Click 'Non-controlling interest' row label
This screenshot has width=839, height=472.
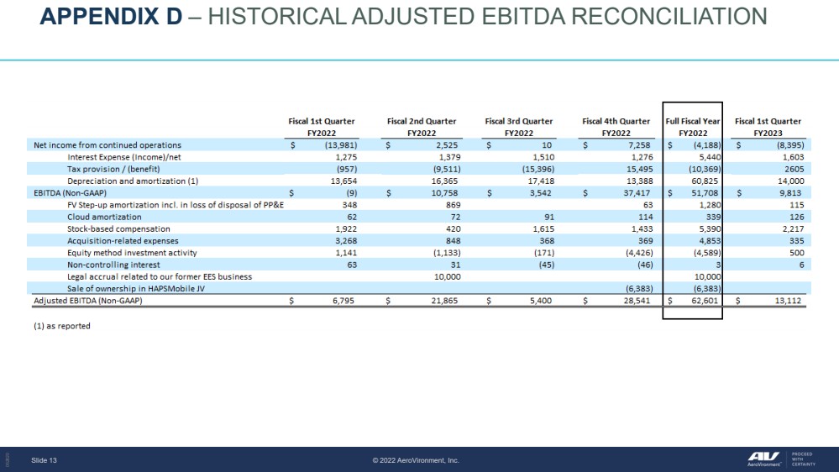tap(113, 265)
